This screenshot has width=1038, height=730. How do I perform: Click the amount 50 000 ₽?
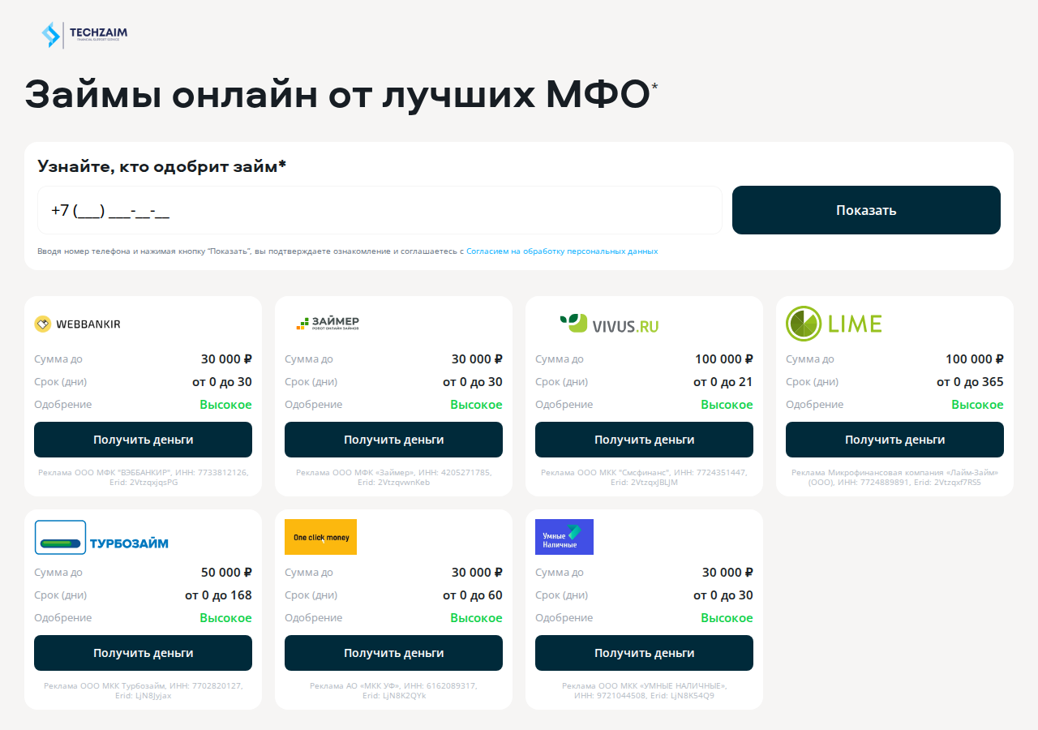[x=226, y=573]
